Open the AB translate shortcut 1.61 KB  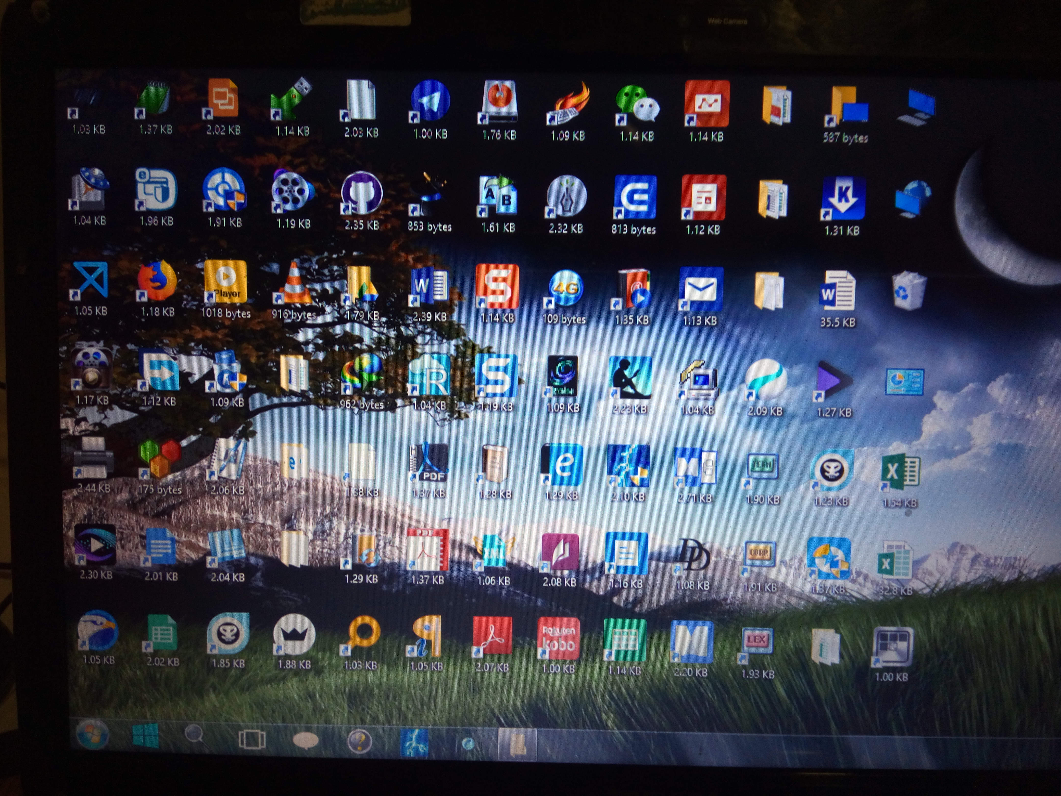(x=497, y=196)
